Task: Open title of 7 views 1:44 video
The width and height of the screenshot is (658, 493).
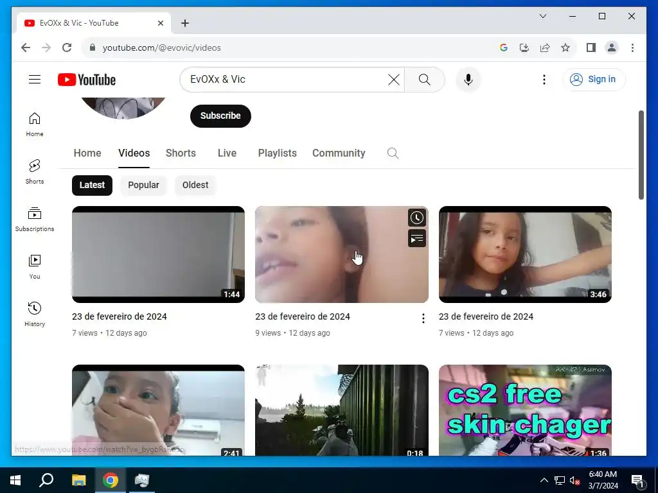Action: [x=119, y=316]
